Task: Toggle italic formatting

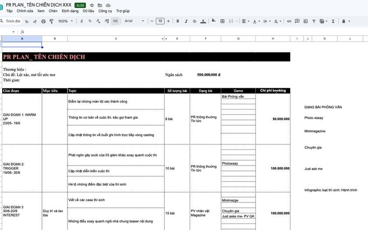Action: point(186,21)
